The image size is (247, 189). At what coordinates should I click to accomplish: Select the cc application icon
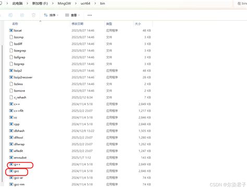click(x=11, y=117)
